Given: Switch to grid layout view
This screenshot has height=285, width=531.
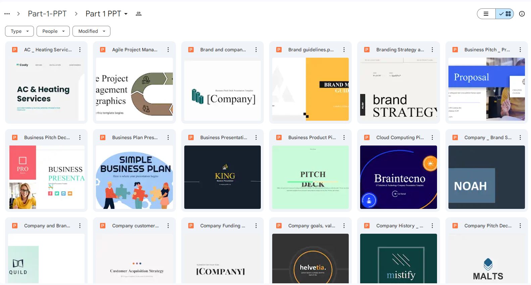Looking at the screenshot, I should tap(505, 14).
